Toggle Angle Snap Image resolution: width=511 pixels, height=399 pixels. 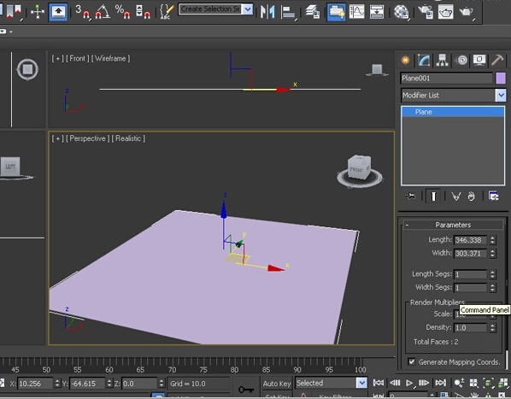[x=103, y=12]
